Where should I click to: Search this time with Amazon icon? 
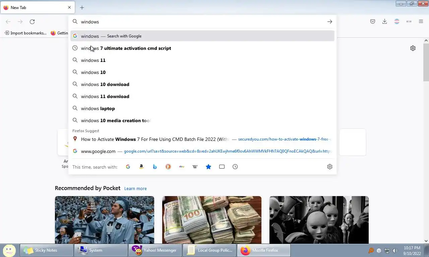141,167
